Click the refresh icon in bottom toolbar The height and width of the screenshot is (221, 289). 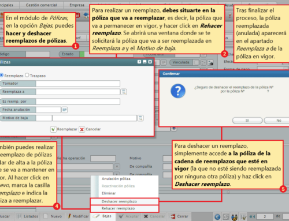[225, 217]
